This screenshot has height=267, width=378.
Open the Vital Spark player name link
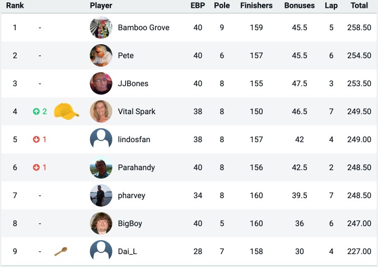(x=137, y=111)
